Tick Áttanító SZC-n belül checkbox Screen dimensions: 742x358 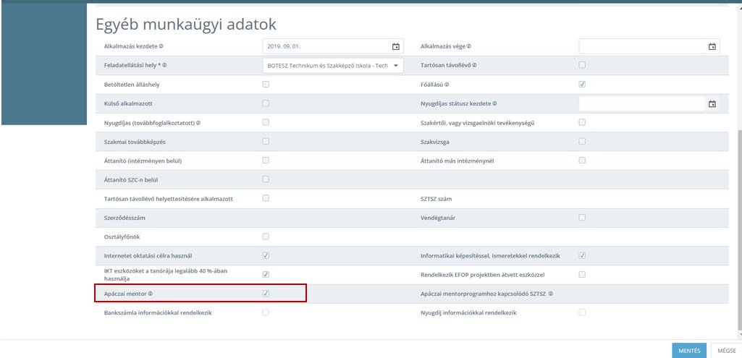click(x=266, y=179)
